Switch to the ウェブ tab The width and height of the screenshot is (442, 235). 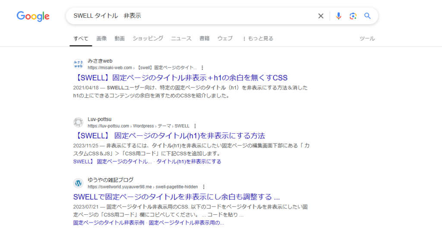tap(225, 38)
